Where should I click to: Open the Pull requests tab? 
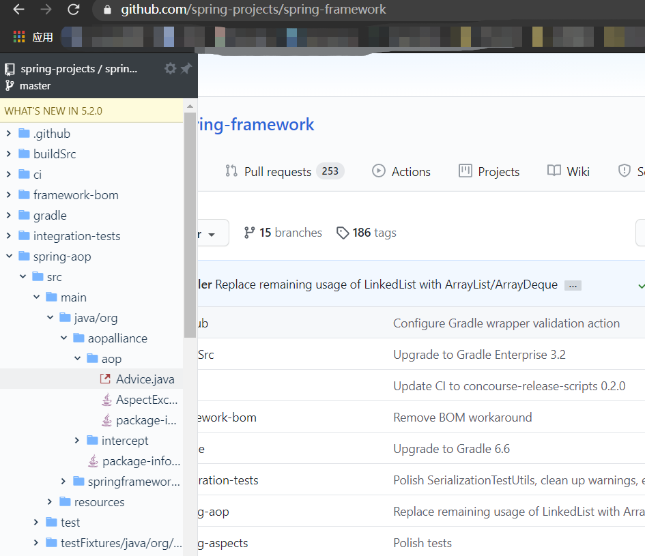click(x=285, y=171)
